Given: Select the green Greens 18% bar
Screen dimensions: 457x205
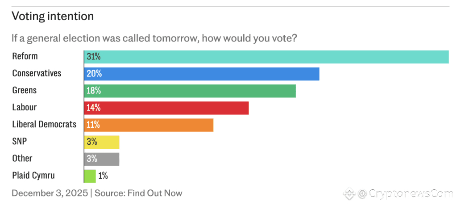Looking at the screenshot, I should pyautogui.click(x=190, y=91).
